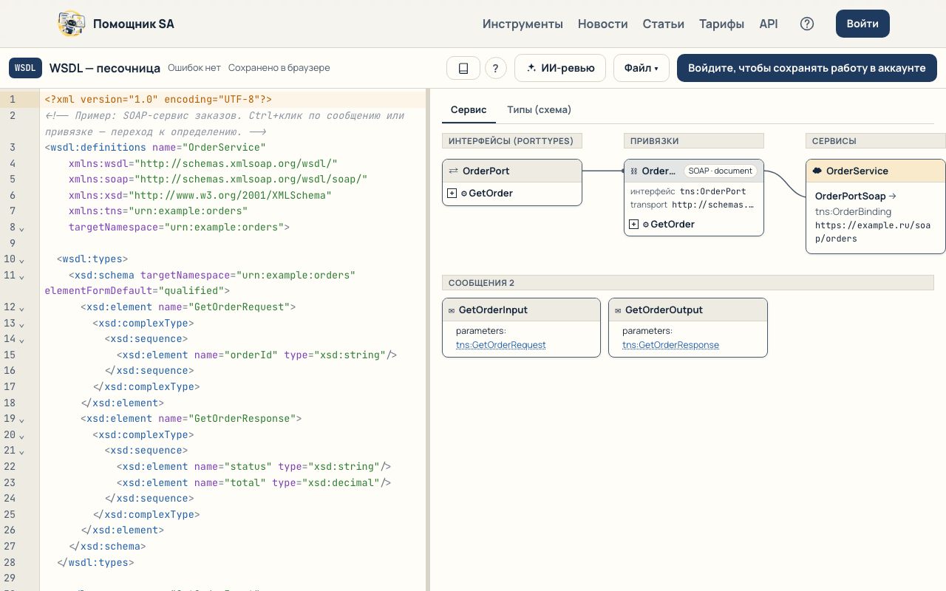
Task: Collapse code fold at line 8
Action: pyautogui.click(x=21, y=228)
